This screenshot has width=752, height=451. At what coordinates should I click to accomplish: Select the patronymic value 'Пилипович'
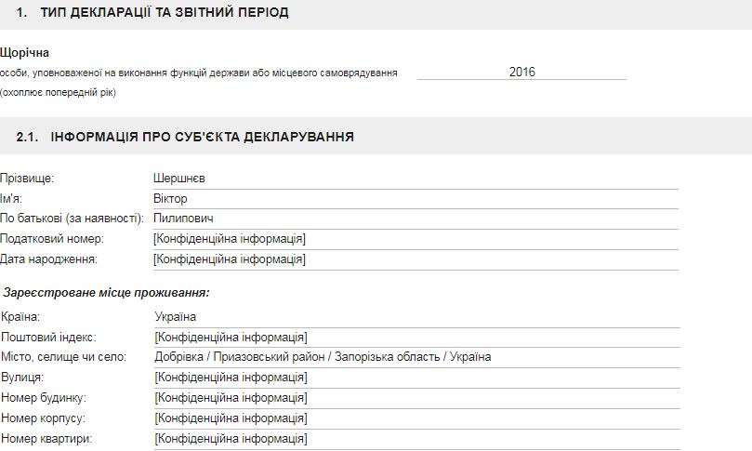pos(183,219)
